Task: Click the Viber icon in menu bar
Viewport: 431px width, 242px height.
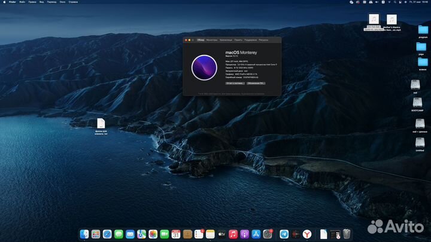Action: tap(351, 2)
